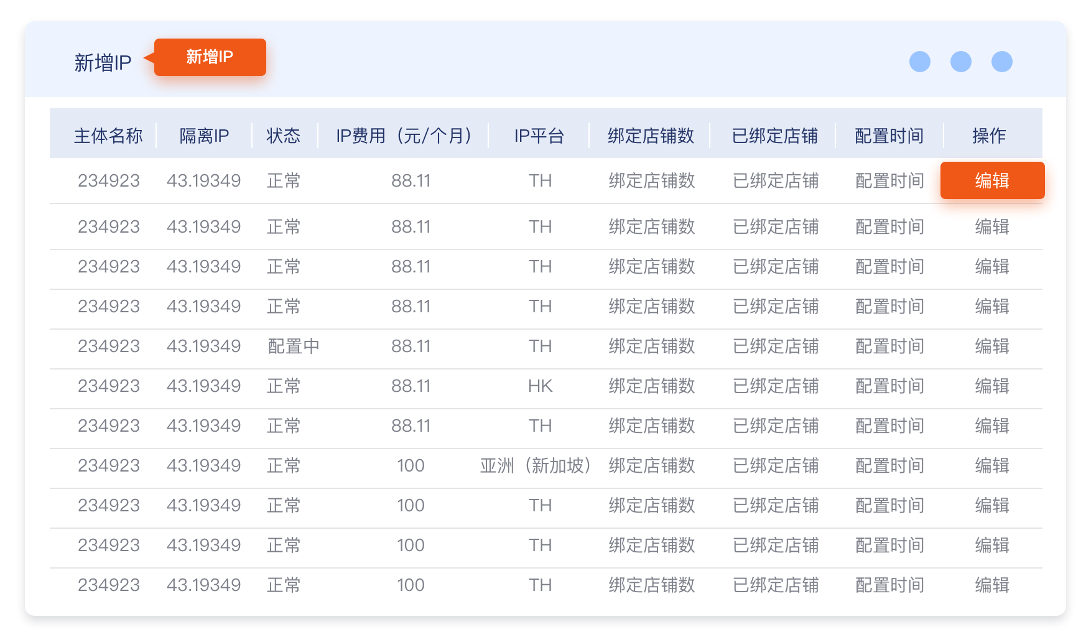Select the 隔离IP column header
This screenshot has width=1091, height=637.
pos(204,136)
